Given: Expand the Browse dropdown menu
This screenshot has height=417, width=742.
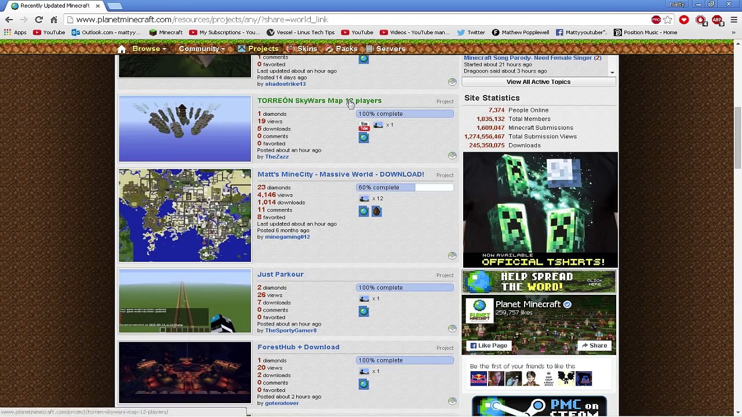Looking at the screenshot, I should (149, 49).
